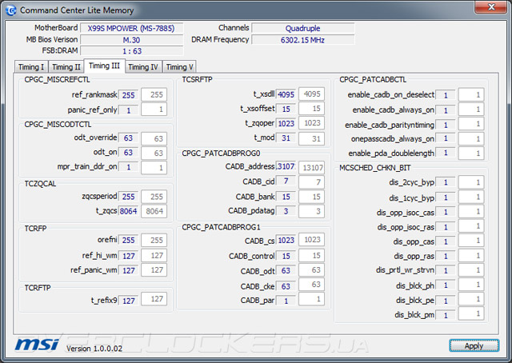Click the current ref_rankmask value 255
Viewport: 512px width, 363px height.
tap(128, 95)
